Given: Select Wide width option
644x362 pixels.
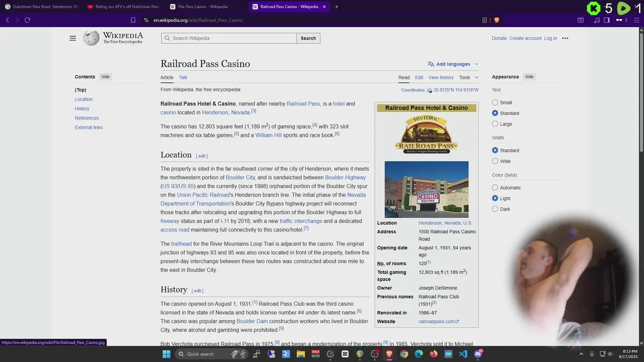Looking at the screenshot, I should click(x=495, y=161).
